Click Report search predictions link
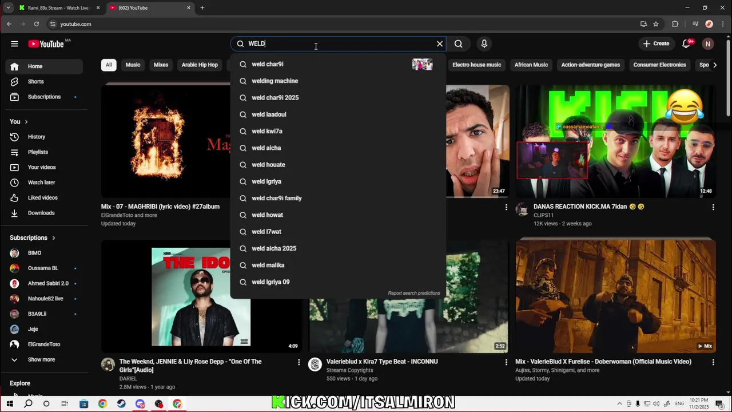 (x=414, y=294)
